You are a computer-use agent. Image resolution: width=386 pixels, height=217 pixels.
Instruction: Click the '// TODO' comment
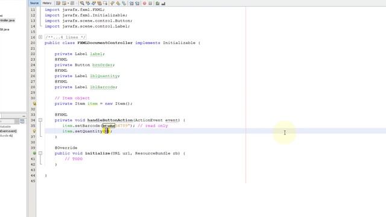pos(74,159)
